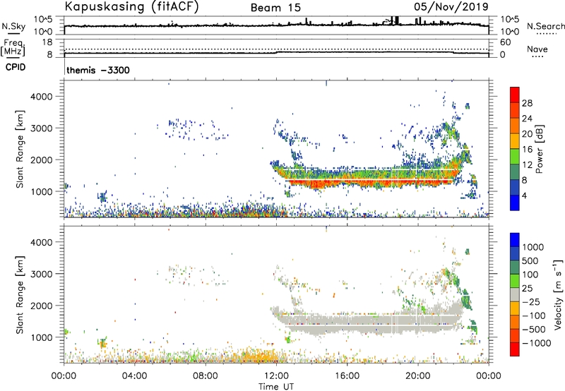Click the 18 tick on frequency axis
This screenshot has width=565, height=391.
pos(47,42)
